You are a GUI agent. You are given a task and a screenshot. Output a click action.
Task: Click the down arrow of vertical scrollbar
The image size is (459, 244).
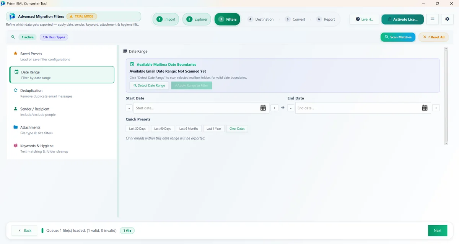(446, 143)
